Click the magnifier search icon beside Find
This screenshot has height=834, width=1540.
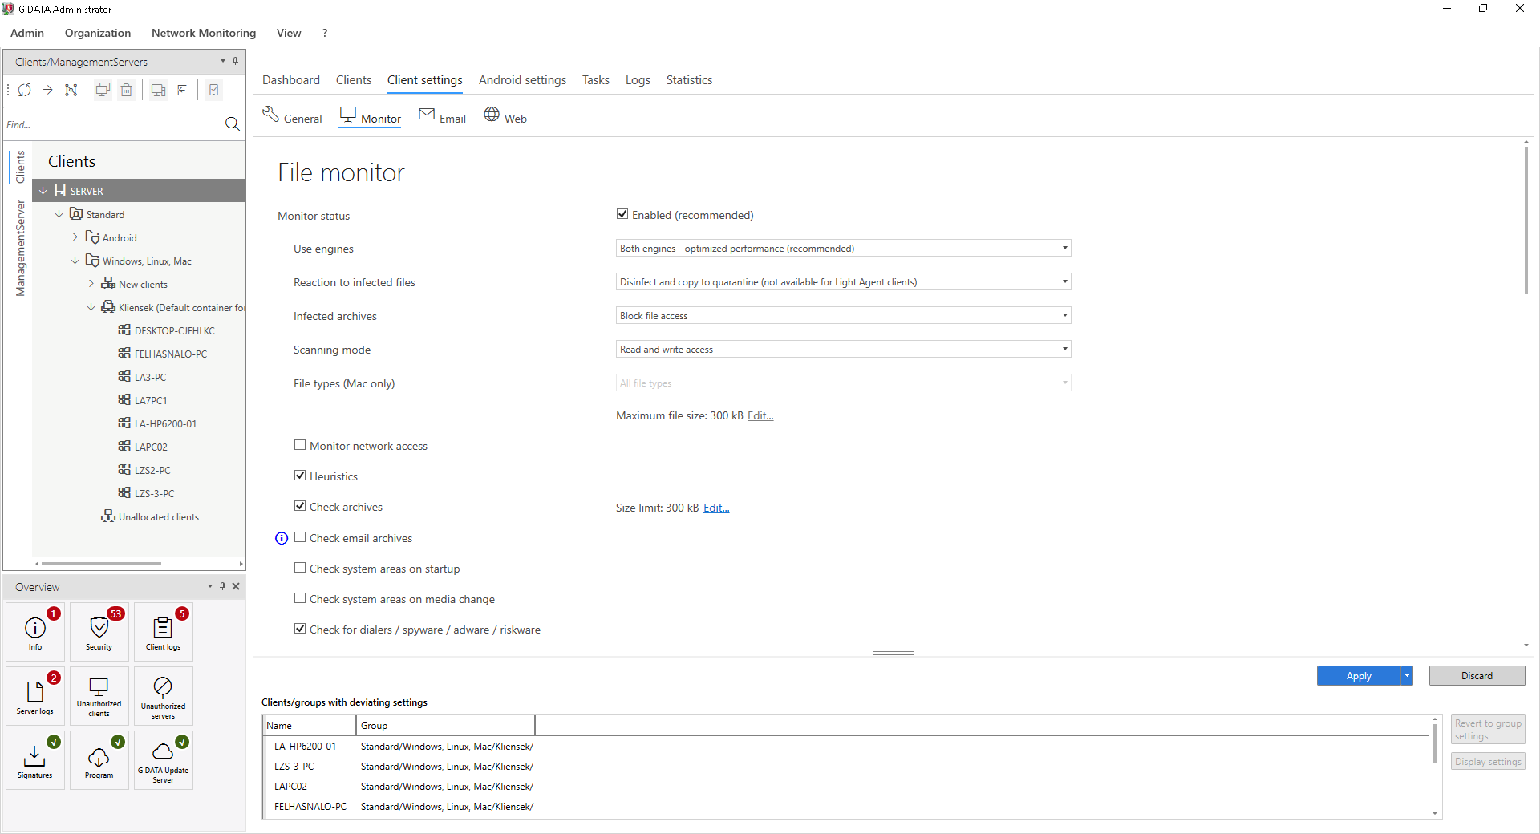coord(233,123)
